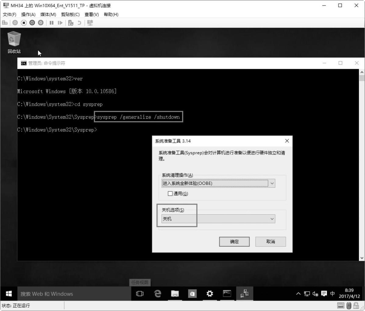Image resolution: width=365 pixels, height=311 pixels.
Task: Open the 文件(F) menu
Action: pyautogui.click(x=9, y=14)
